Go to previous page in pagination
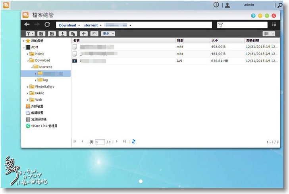This screenshot has width=289, height=194. (82, 141)
